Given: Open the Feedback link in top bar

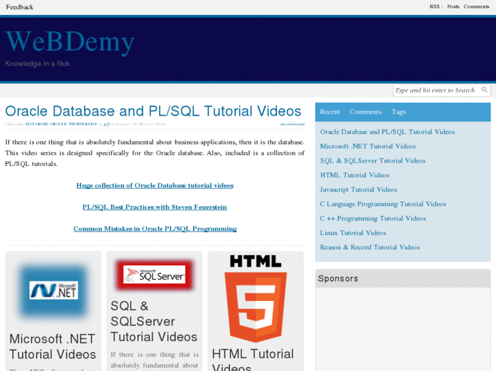Looking at the screenshot, I should pyautogui.click(x=20, y=7).
